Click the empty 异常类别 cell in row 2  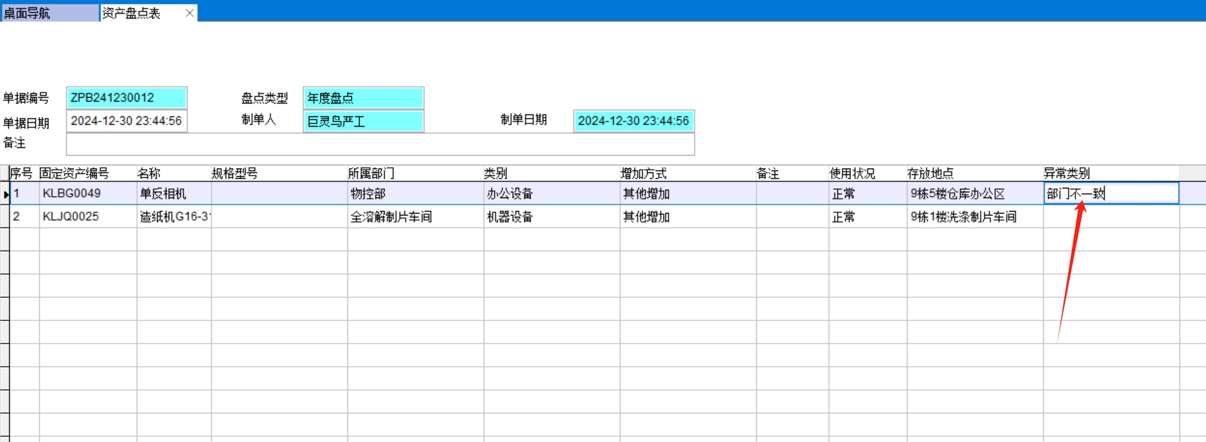[x=1111, y=217]
